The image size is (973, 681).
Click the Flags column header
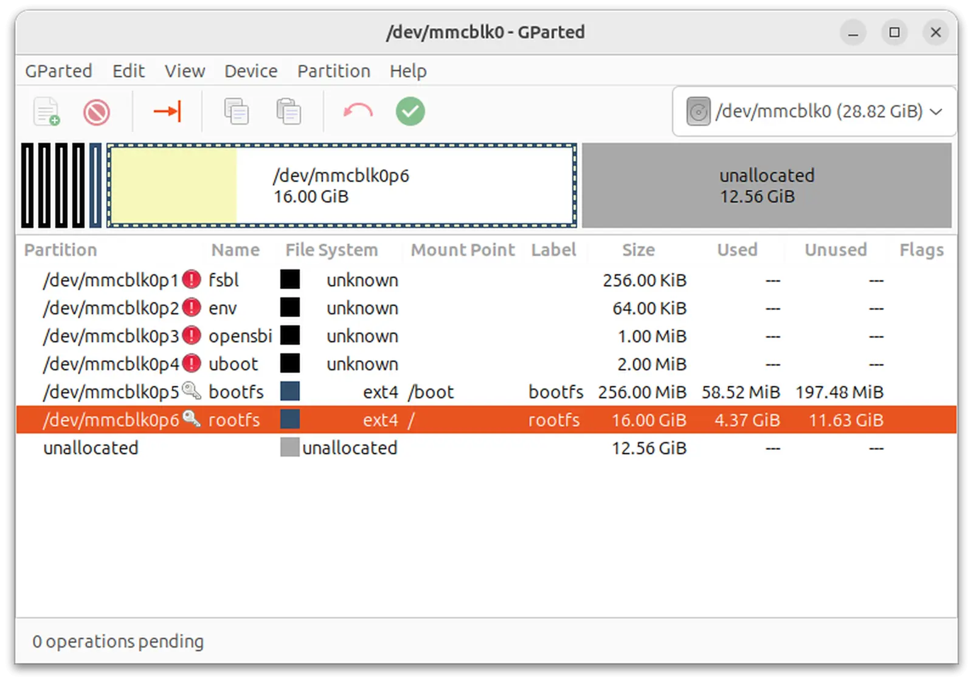[x=921, y=250]
